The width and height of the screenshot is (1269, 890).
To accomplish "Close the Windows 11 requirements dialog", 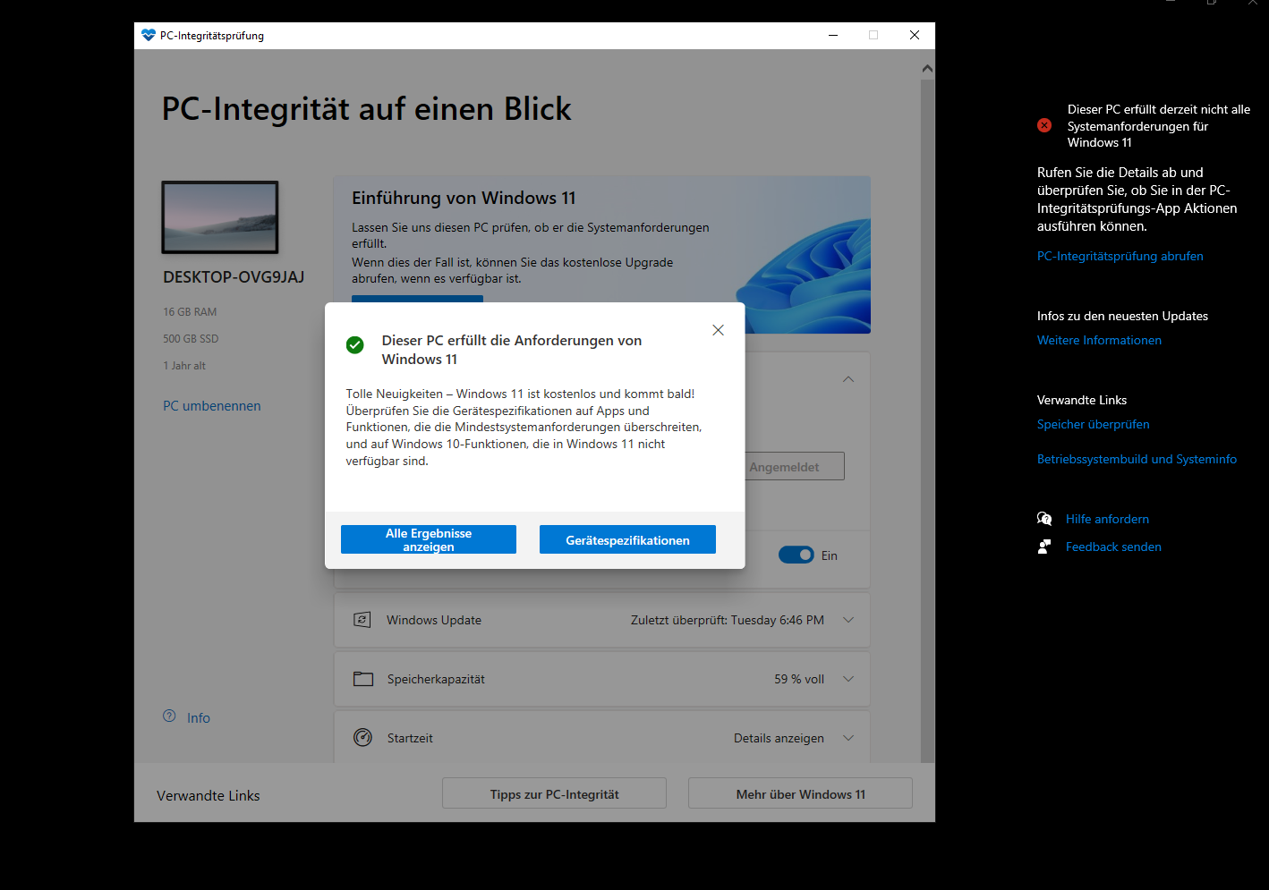I will coord(718,330).
